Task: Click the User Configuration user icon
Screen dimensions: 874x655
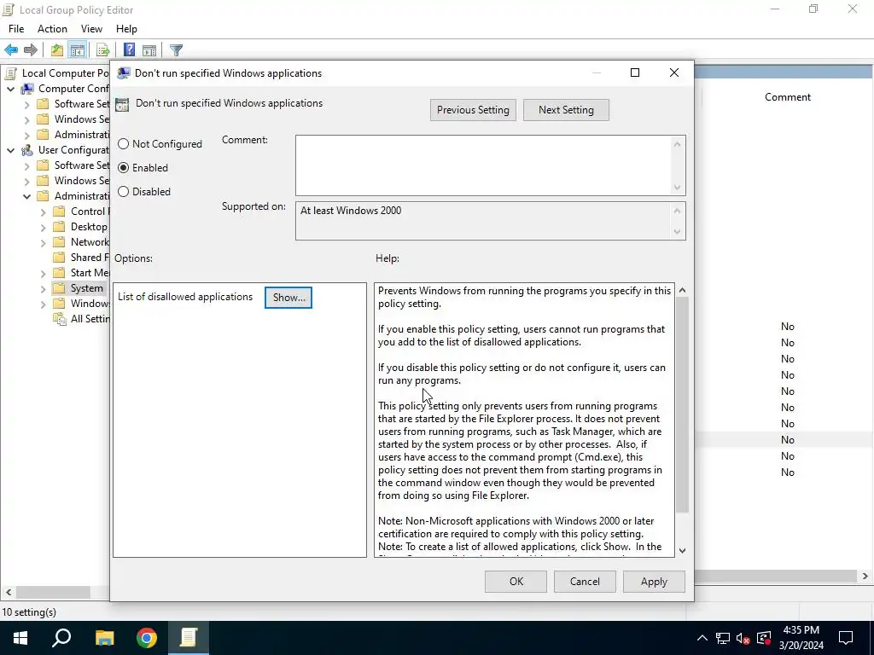Action: 26,150
